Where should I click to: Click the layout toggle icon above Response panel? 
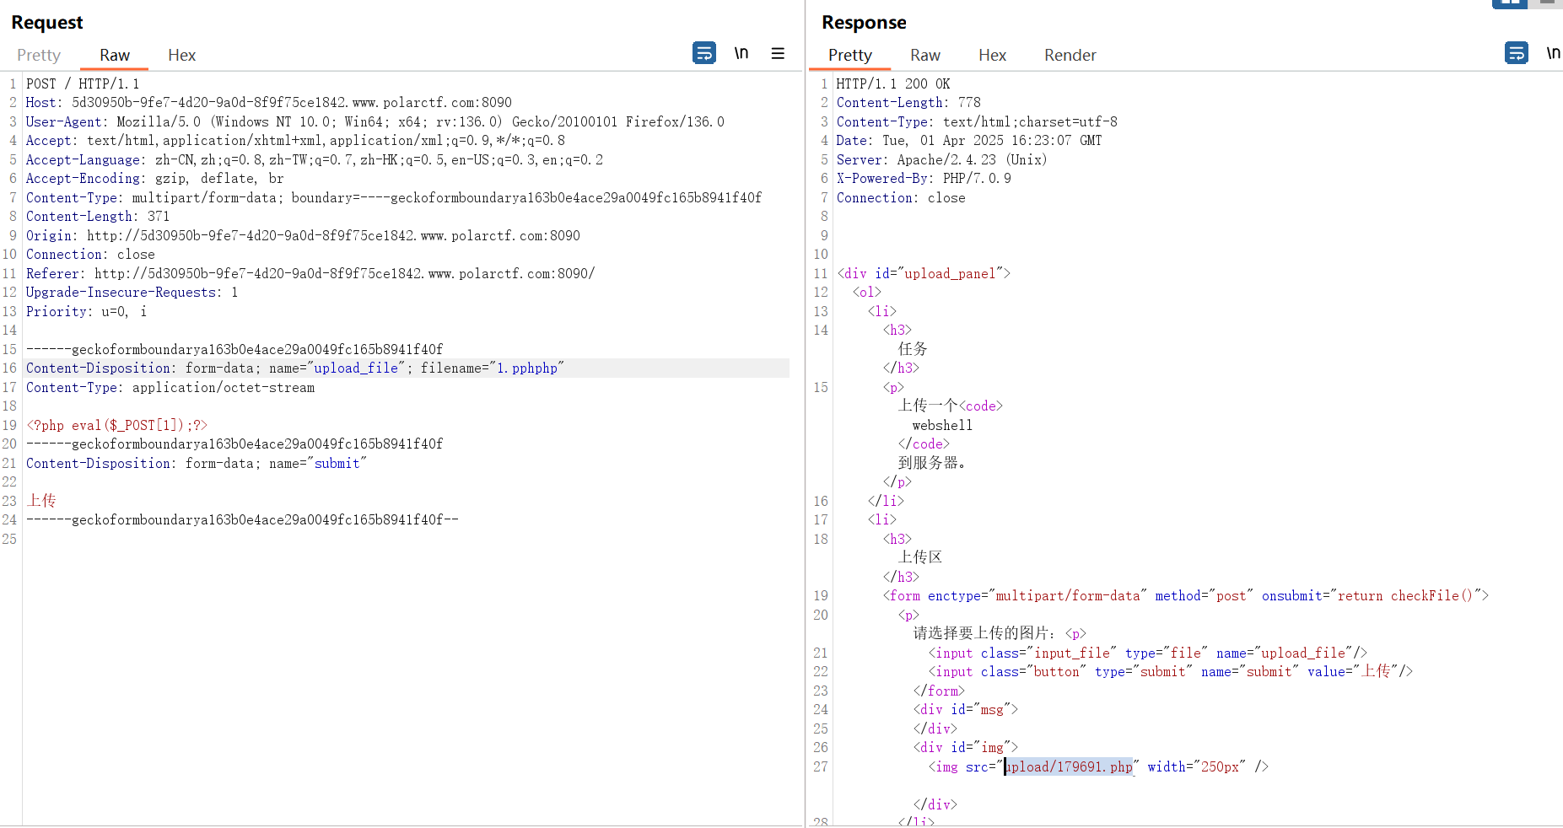click(x=1510, y=3)
